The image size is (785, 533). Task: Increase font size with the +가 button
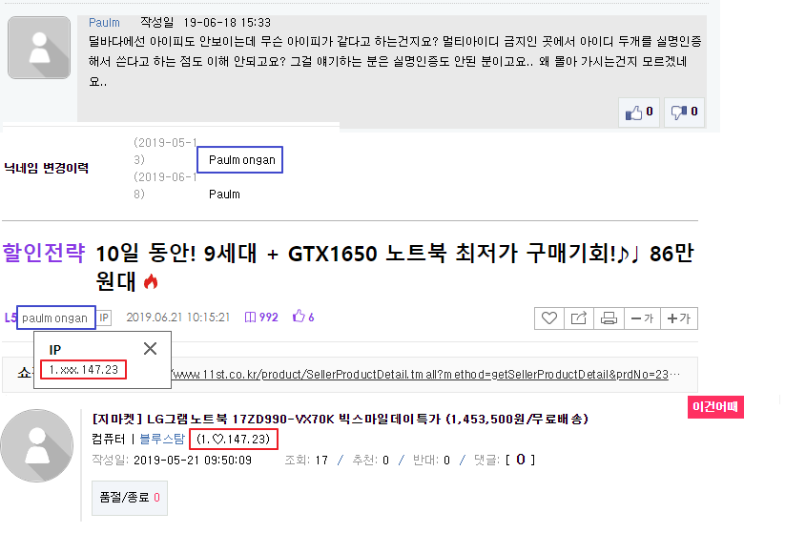click(679, 318)
